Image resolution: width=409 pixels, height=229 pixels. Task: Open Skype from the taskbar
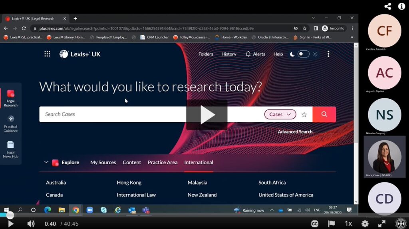pyautogui.click(x=103, y=210)
